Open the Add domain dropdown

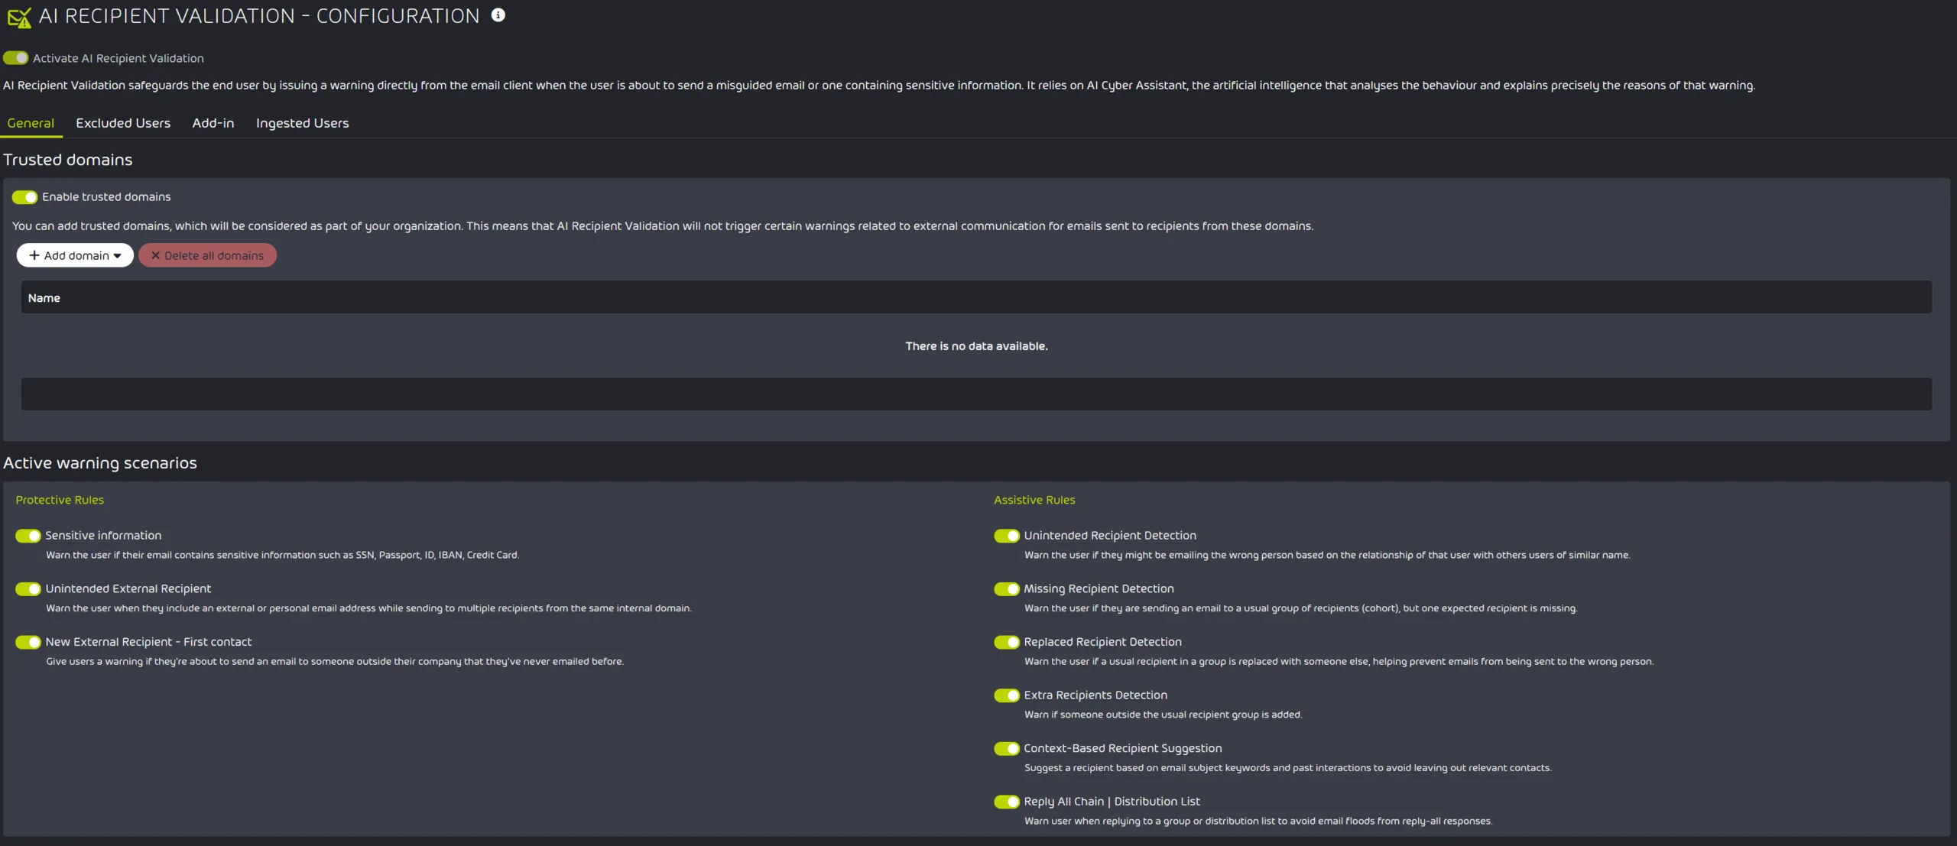(x=75, y=256)
